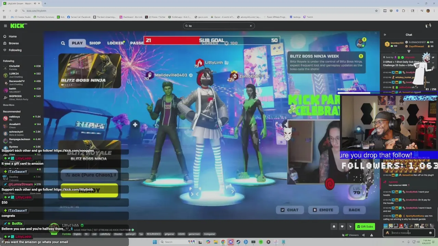Click the share icon beside Viewers

[363, 235]
